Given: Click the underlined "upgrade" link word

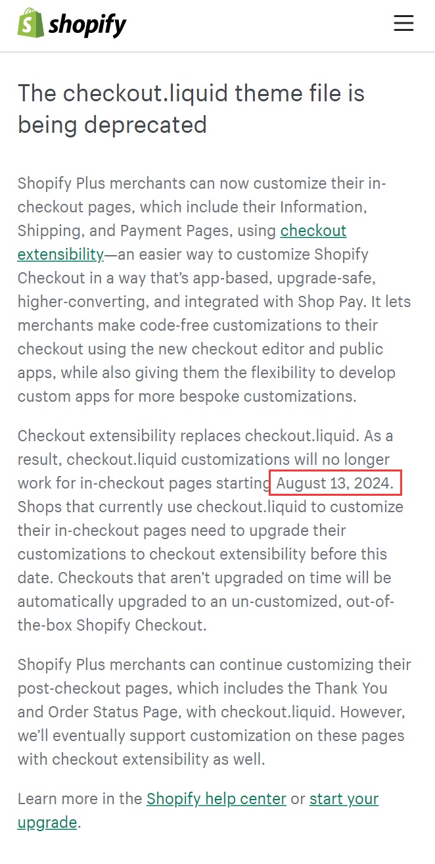Looking at the screenshot, I should [x=47, y=823].
